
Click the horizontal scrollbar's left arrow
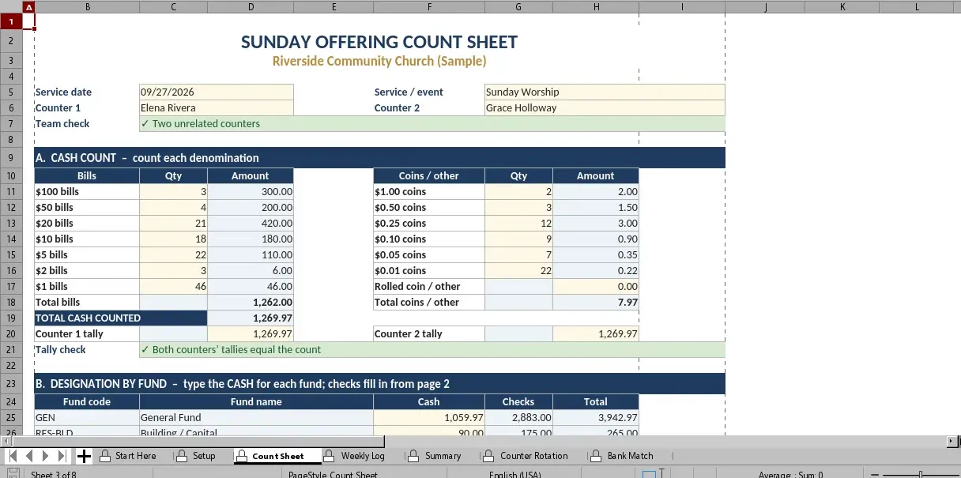pyautogui.click(x=5, y=441)
